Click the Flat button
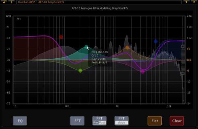Screen dimensions: 198x129 (x=155, y=121)
